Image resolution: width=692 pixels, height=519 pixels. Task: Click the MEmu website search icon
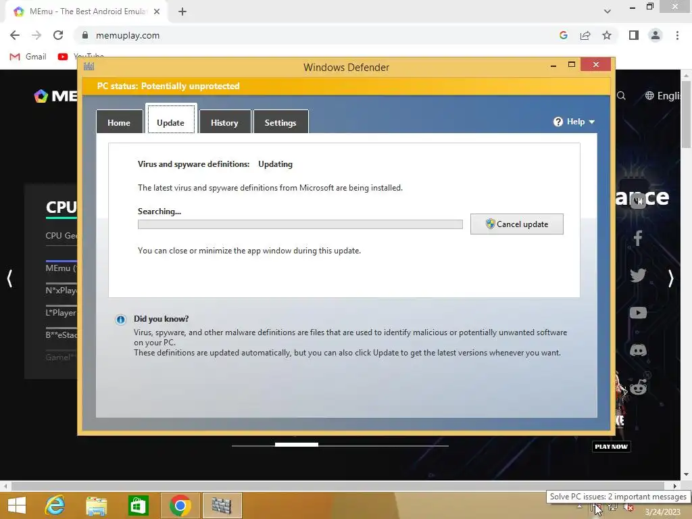tap(621, 96)
